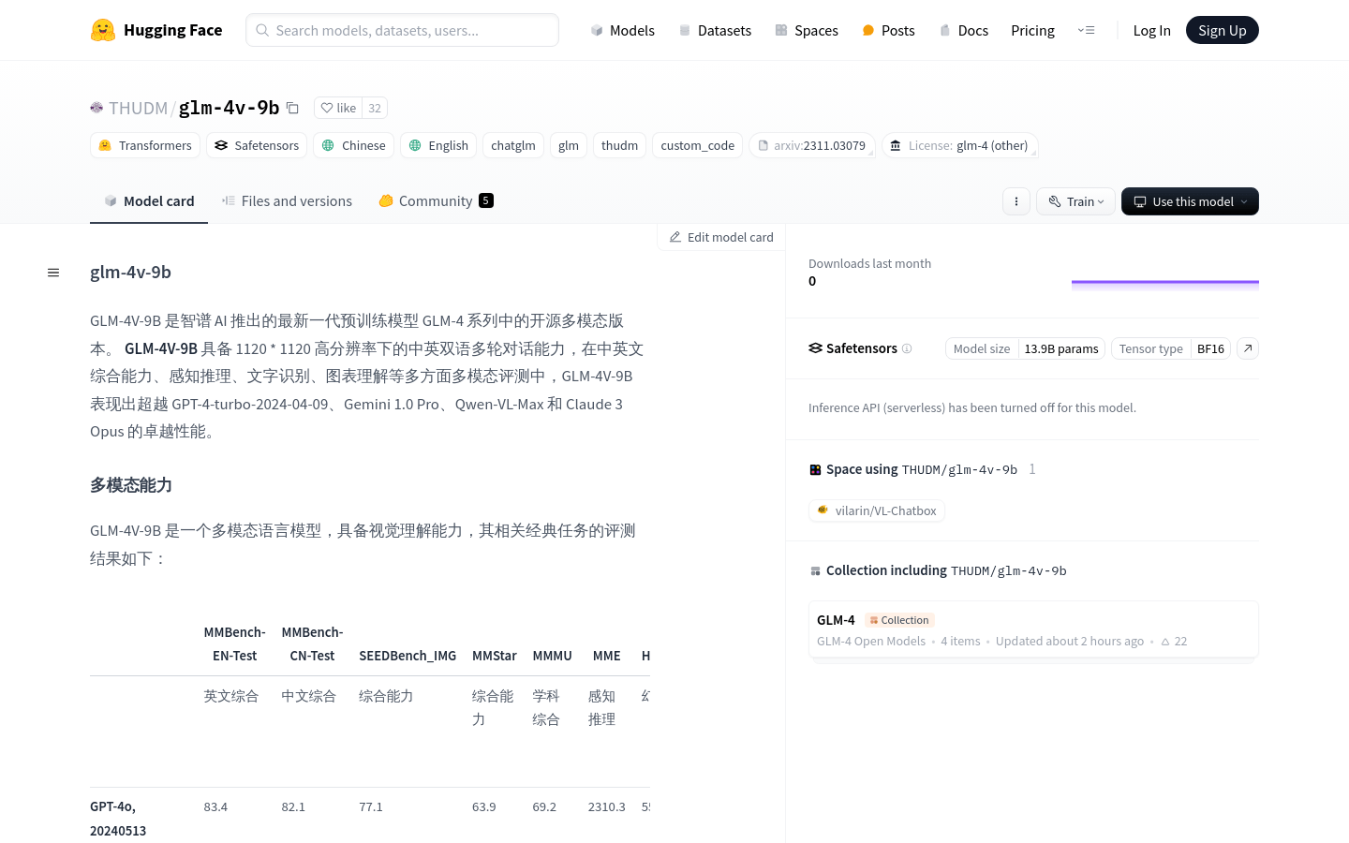Focus the search models input field
This screenshot has height=843, width=1349.
[x=402, y=30]
